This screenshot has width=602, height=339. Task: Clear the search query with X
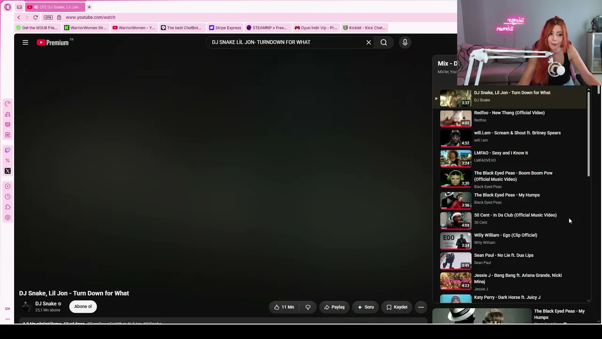pyautogui.click(x=369, y=42)
